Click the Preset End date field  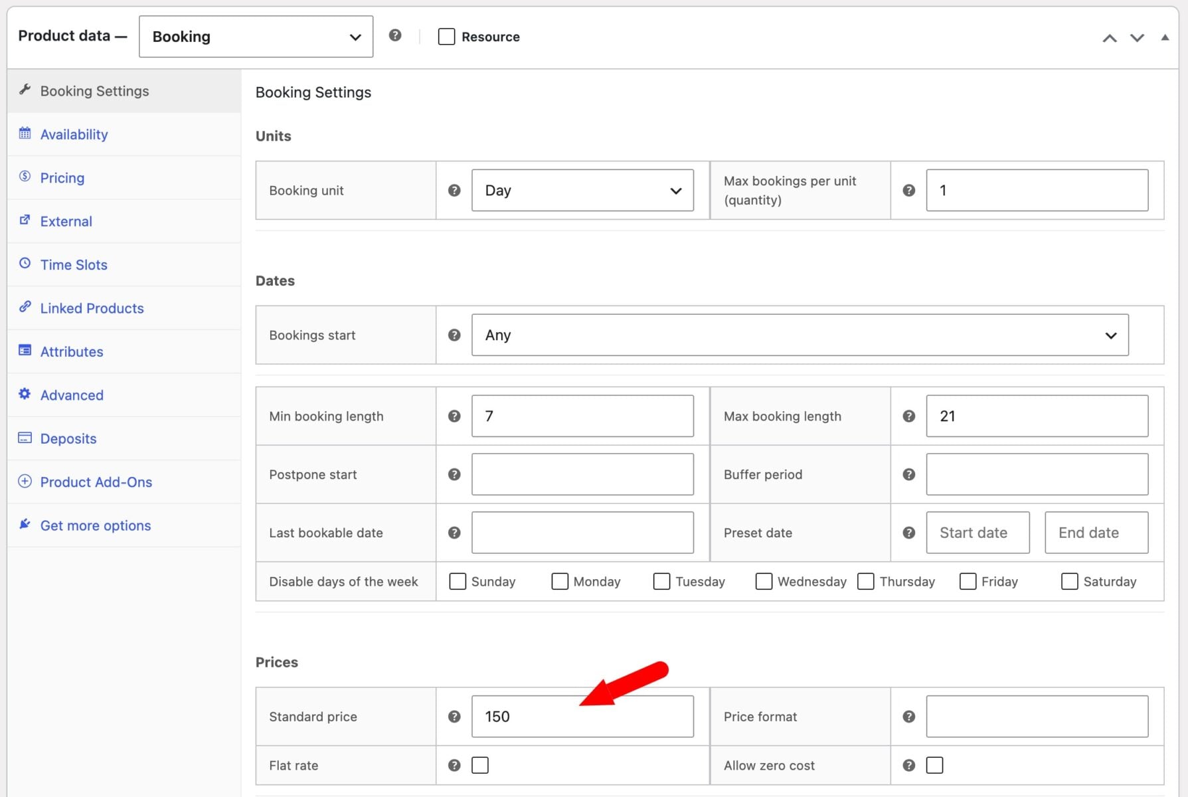tap(1096, 533)
